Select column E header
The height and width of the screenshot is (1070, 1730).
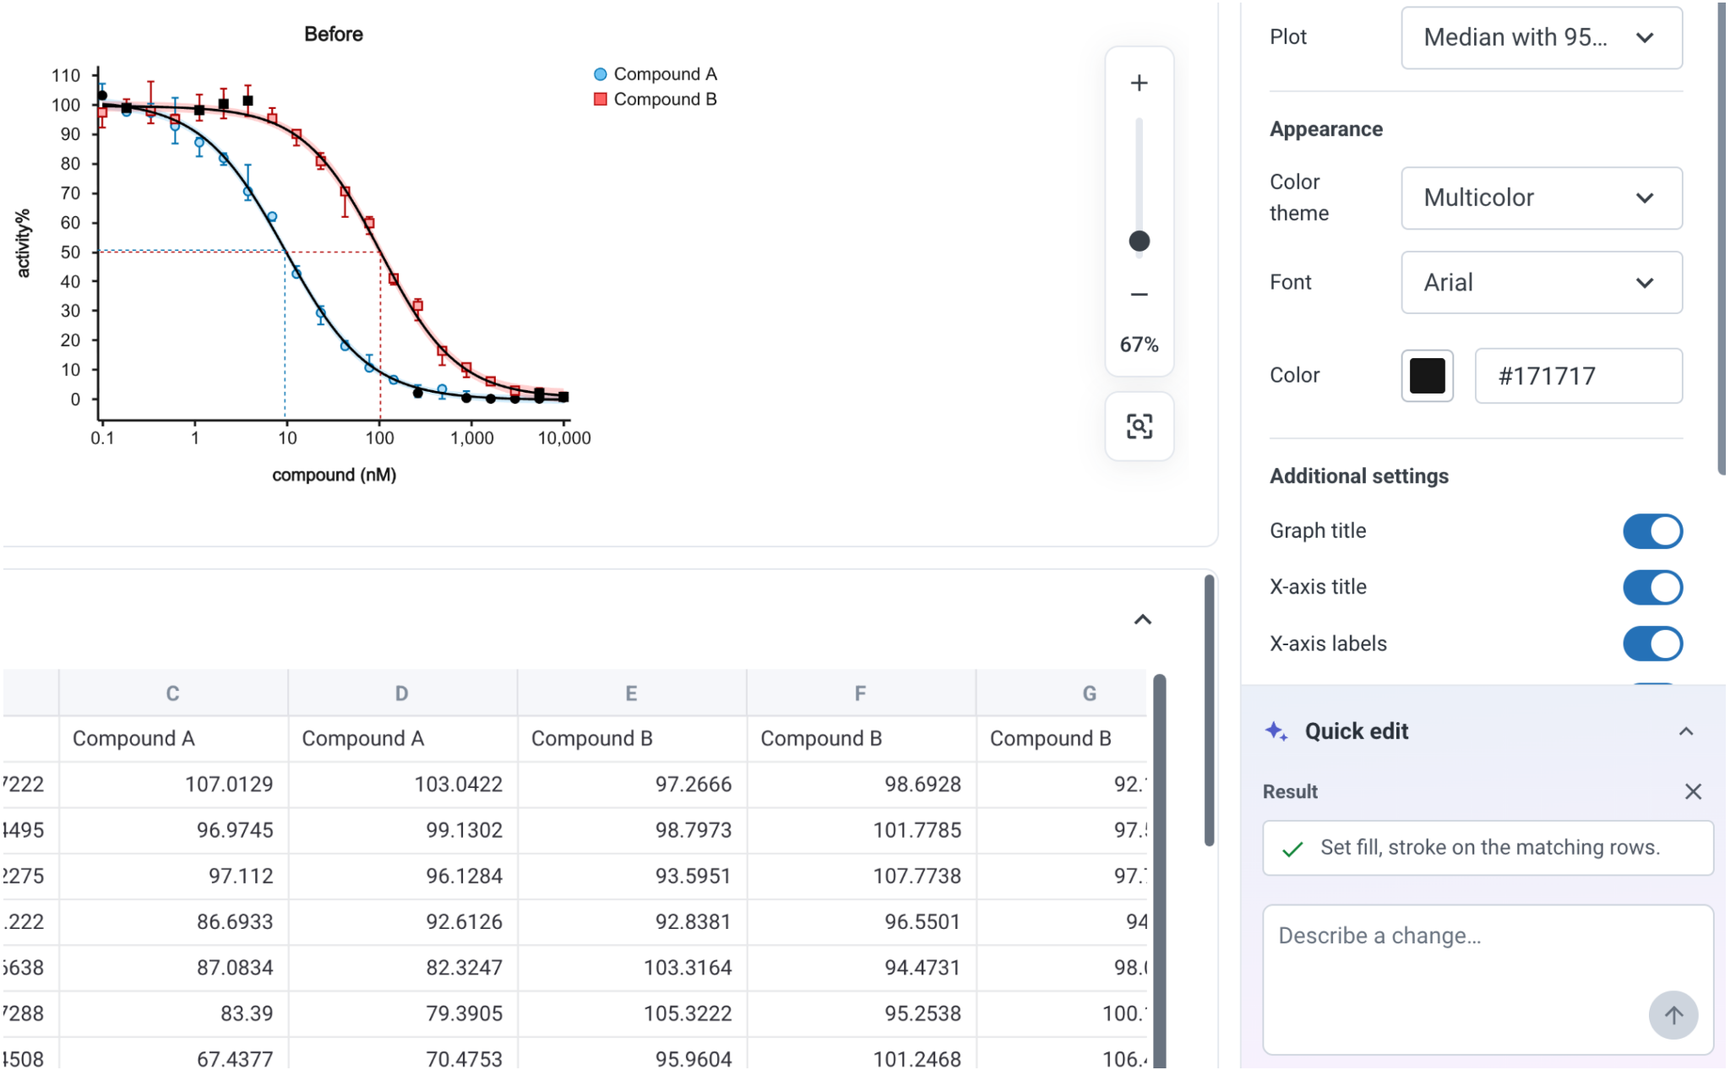pyautogui.click(x=631, y=693)
